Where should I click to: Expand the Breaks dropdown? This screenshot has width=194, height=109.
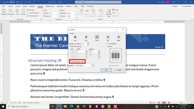[x=31, y=10]
